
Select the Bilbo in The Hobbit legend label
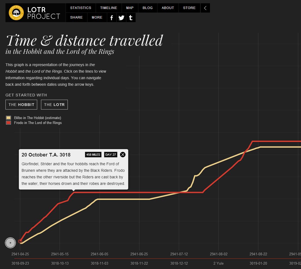(37, 118)
